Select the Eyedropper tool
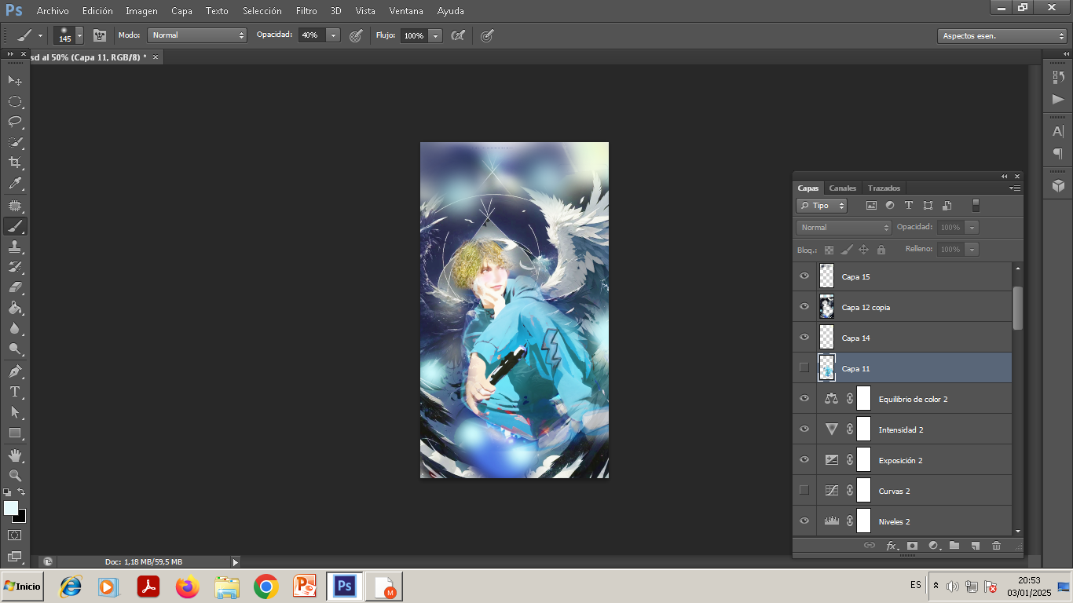 (15, 184)
